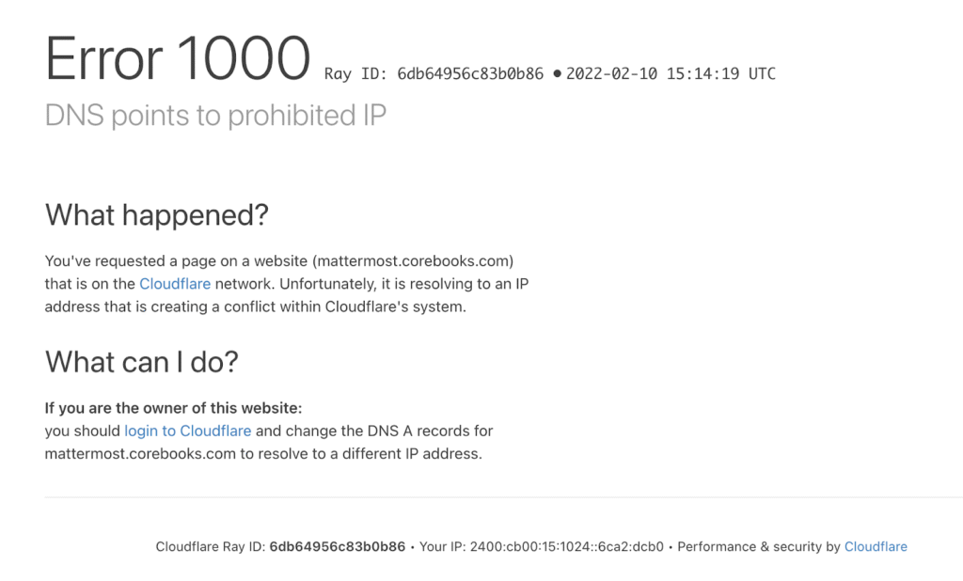Screen dimensions: 963x581
Task: Click mattermost.corebooks.com in the What can I do section
Action: pos(139,453)
